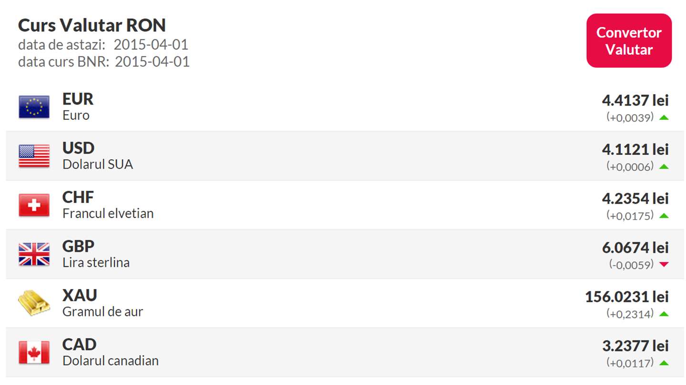Click red down arrow beside GBP change

click(x=664, y=265)
